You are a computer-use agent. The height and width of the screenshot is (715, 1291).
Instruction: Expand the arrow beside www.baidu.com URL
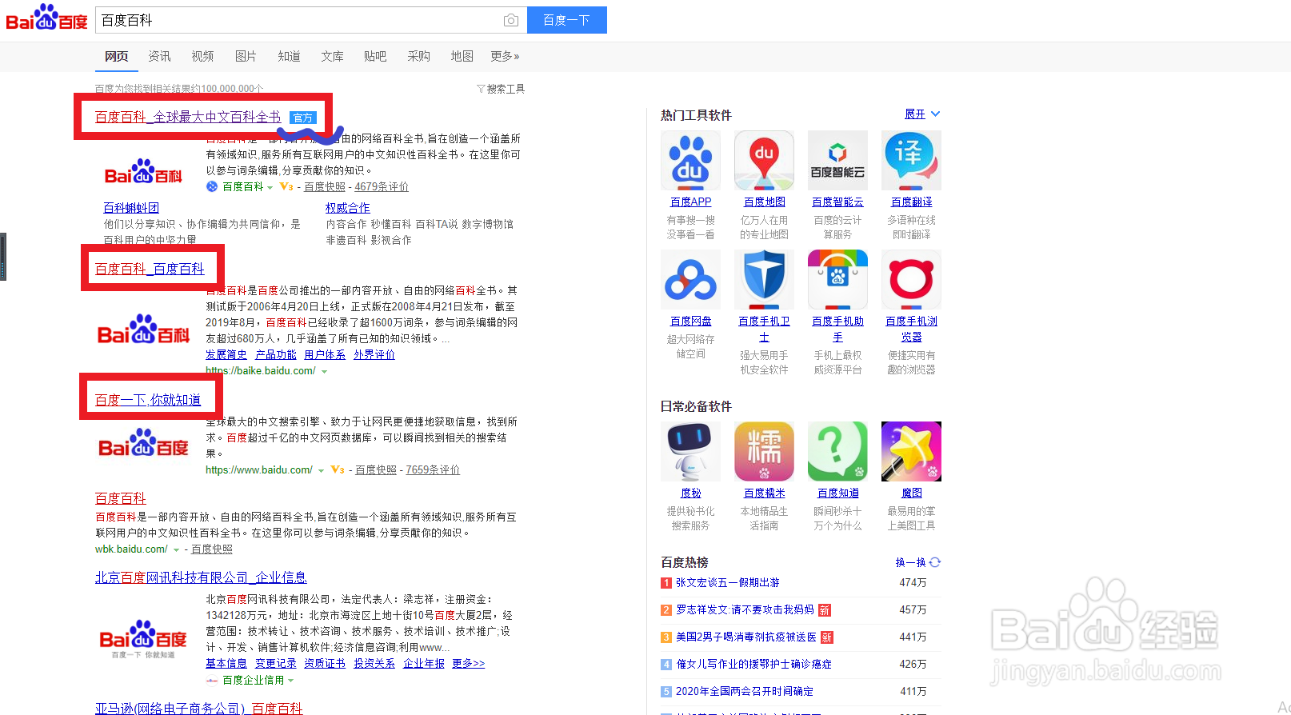click(321, 470)
